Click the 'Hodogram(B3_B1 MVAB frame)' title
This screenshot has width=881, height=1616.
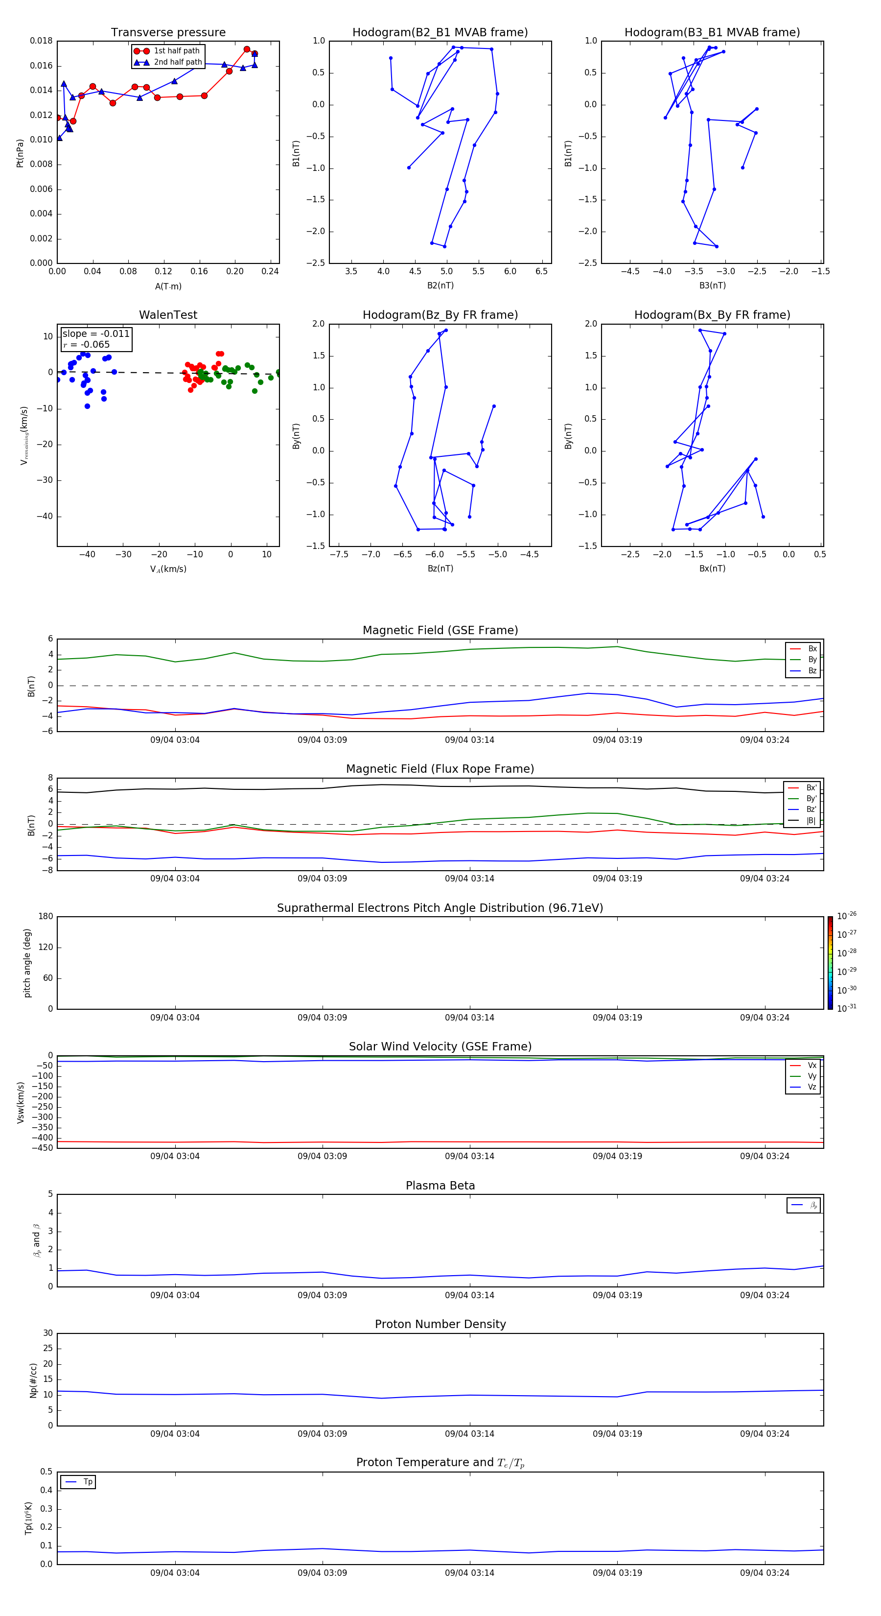712,33
